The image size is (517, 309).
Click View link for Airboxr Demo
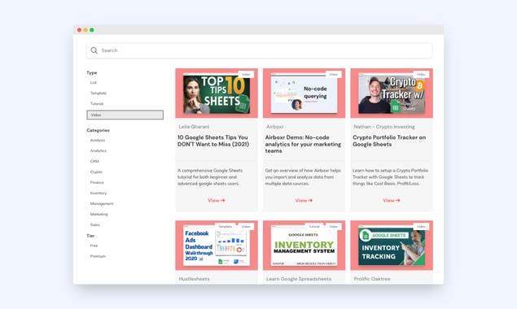pos(304,200)
